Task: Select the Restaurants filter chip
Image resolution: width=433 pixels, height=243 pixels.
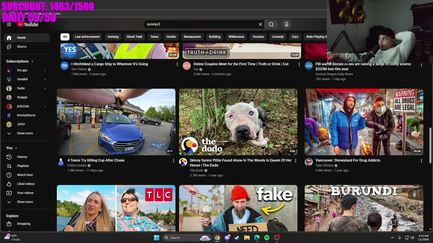Action: click(192, 37)
